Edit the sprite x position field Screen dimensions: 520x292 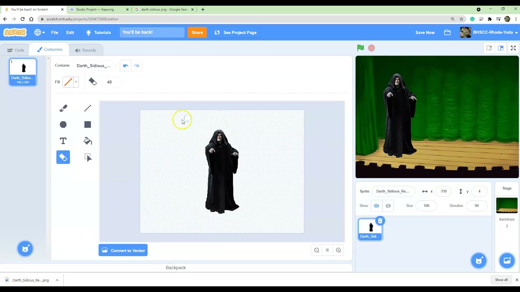pos(444,191)
